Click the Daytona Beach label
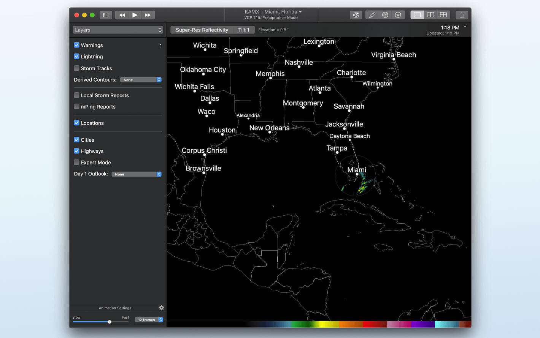The image size is (540, 338). coord(349,136)
